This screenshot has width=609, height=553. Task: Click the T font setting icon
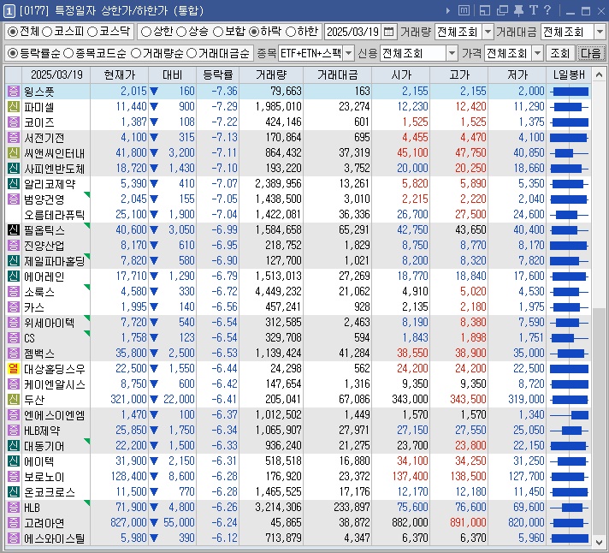pyautogui.click(x=533, y=10)
